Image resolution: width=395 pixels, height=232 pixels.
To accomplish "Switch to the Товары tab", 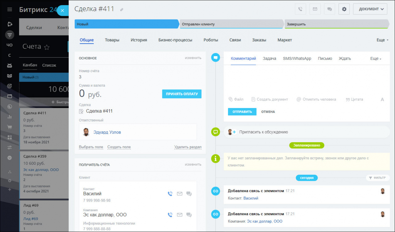I will (x=112, y=40).
